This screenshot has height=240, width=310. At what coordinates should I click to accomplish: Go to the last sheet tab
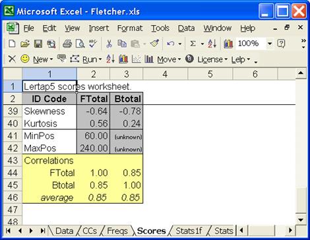click(42, 231)
